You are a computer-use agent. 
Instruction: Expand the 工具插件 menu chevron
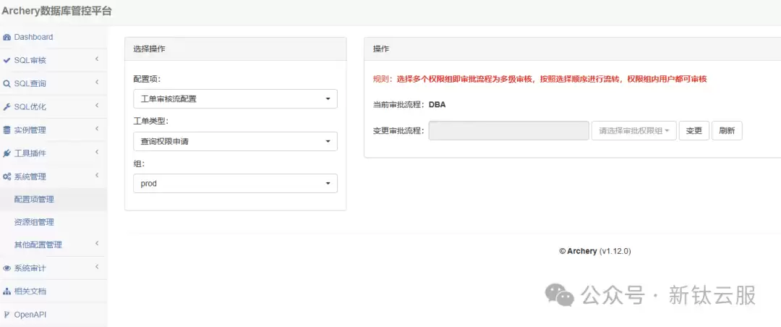97,152
